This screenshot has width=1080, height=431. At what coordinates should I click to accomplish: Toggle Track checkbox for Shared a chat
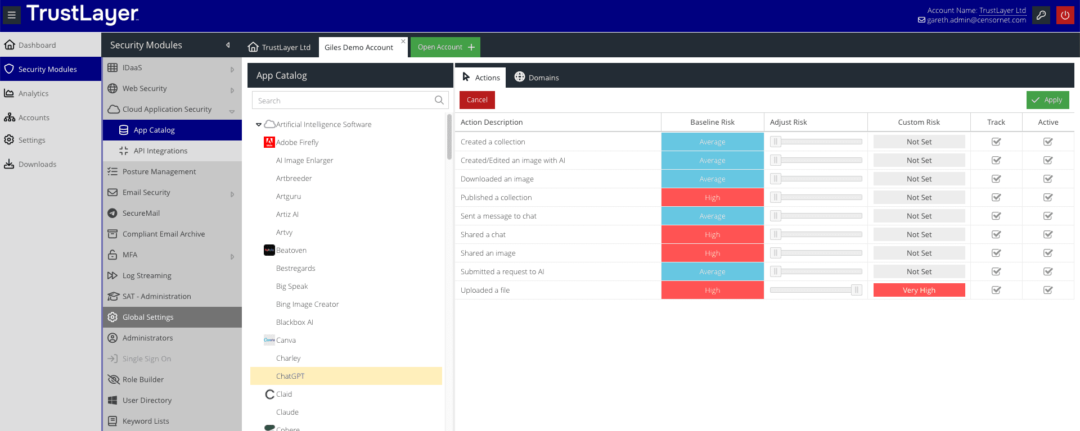996,234
